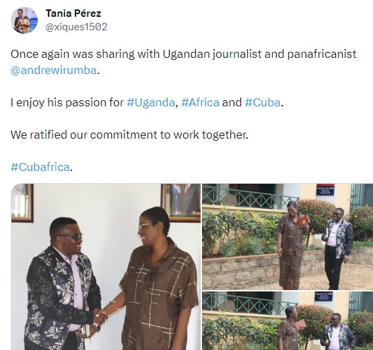Click the sentence about ratified commitment
The image size is (373, 350).
(x=129, y=135)
